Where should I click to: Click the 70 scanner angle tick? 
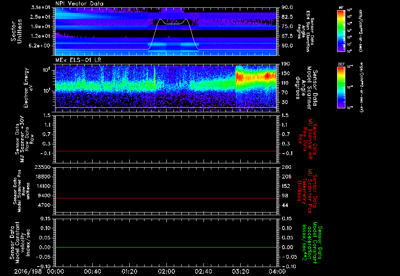(x=284, y=93)
